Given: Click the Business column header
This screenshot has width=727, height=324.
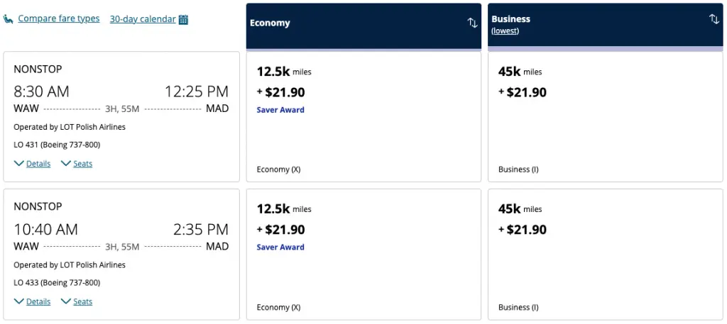Looking at the screenshot, I should pyautogui.click(x=511, y=19).
